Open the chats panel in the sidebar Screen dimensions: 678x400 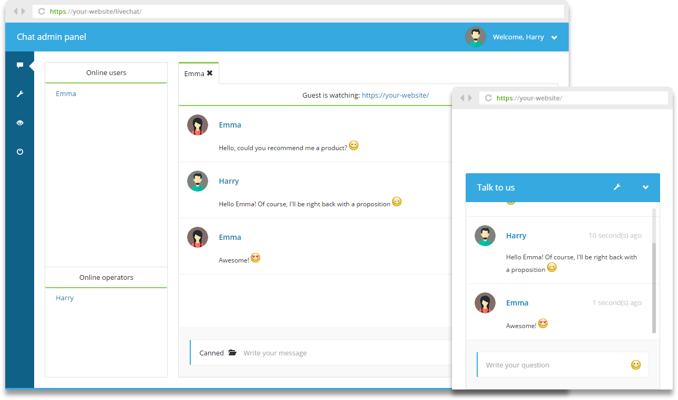point(20,65)
